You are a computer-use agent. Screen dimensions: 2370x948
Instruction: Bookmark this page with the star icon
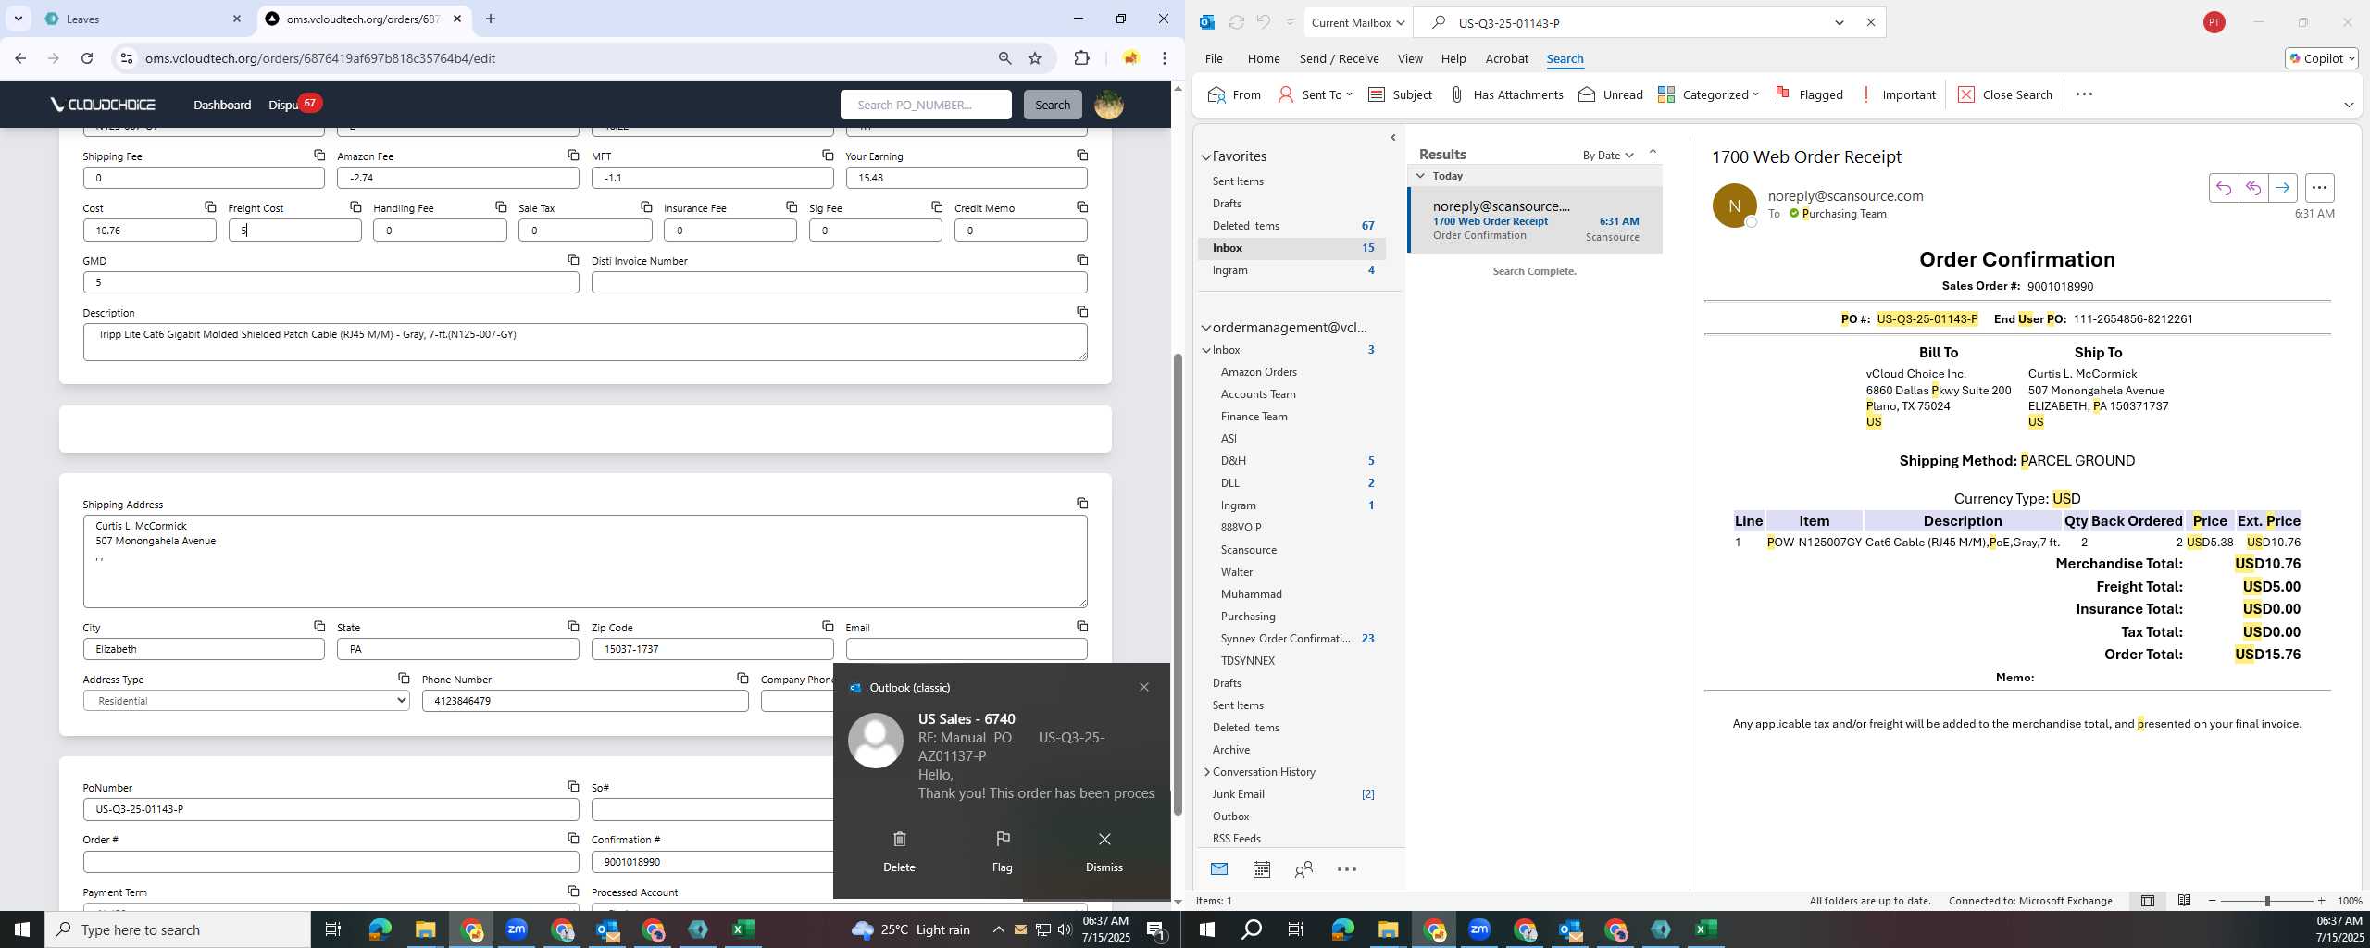point(1035,58)
